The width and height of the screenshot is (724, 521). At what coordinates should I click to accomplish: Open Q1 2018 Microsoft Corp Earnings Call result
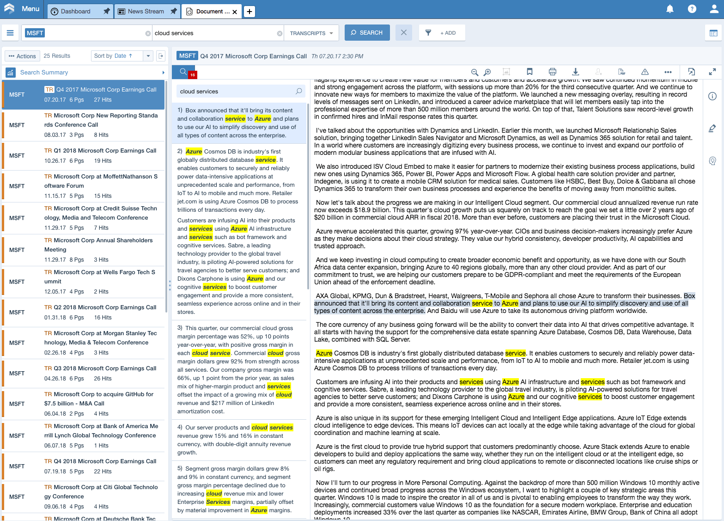point(84,155)
